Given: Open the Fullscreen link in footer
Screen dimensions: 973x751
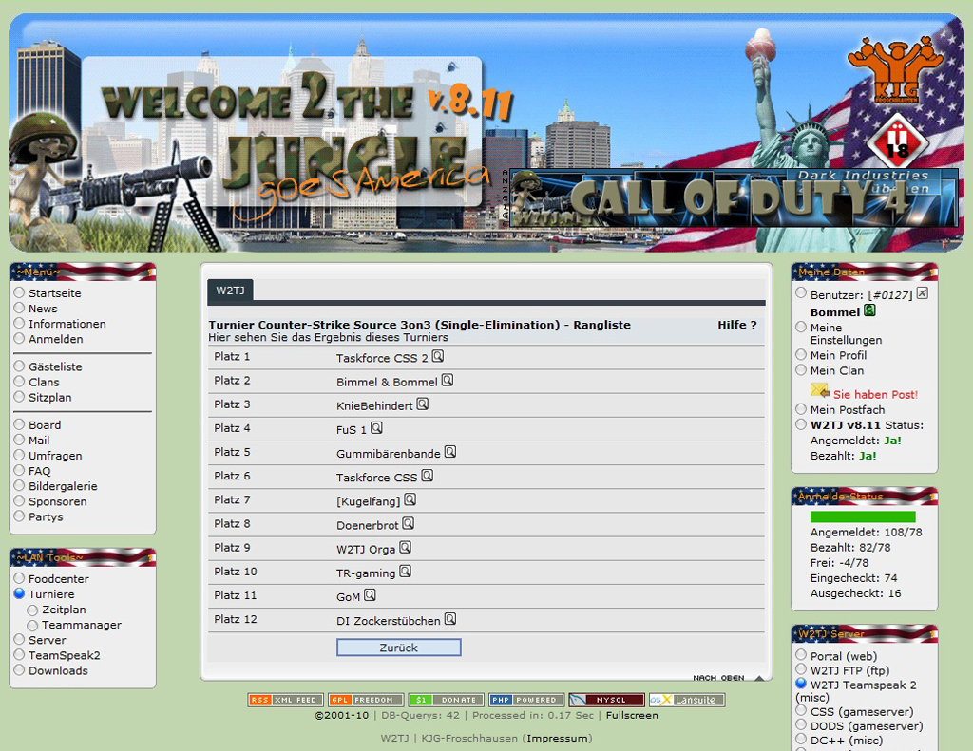Looking at the screenshot, I should (x=632, y=715).
